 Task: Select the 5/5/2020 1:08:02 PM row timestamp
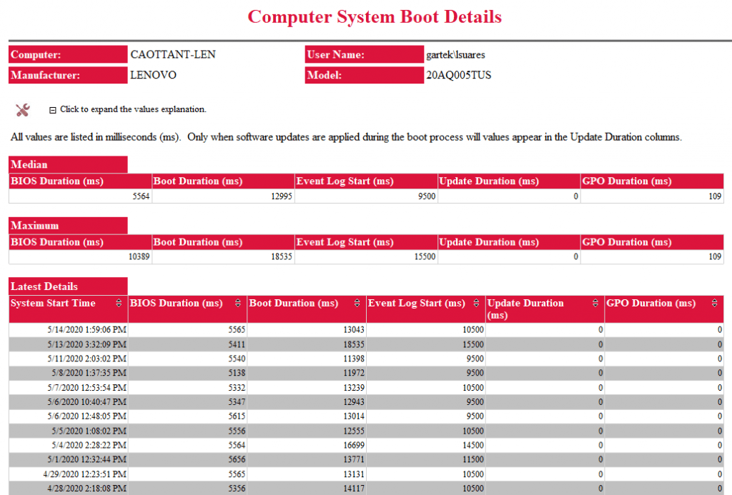(x=89, y=431)
